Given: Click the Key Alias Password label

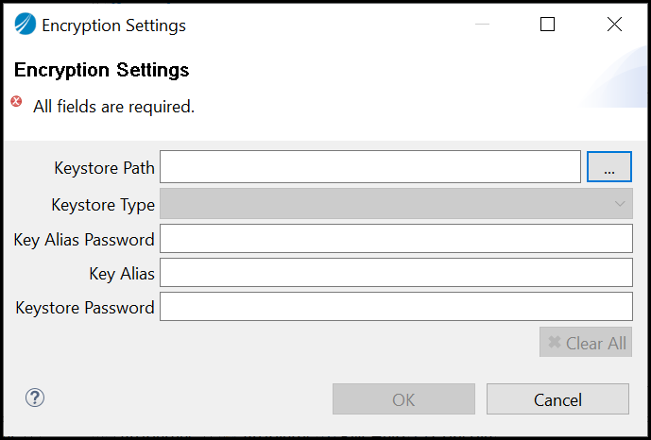Looking at the screenshot, I should tap(84, 239).
